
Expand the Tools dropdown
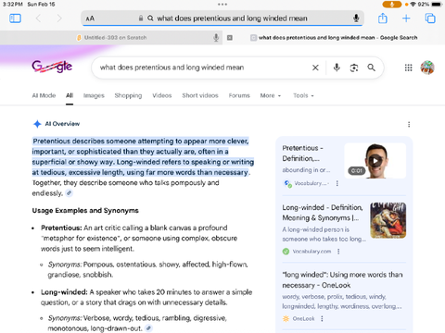pos(303,95)
